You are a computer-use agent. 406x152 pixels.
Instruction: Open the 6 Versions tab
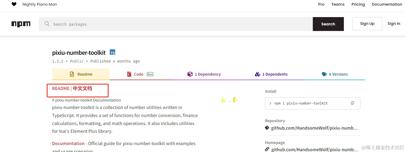(335, 74)
